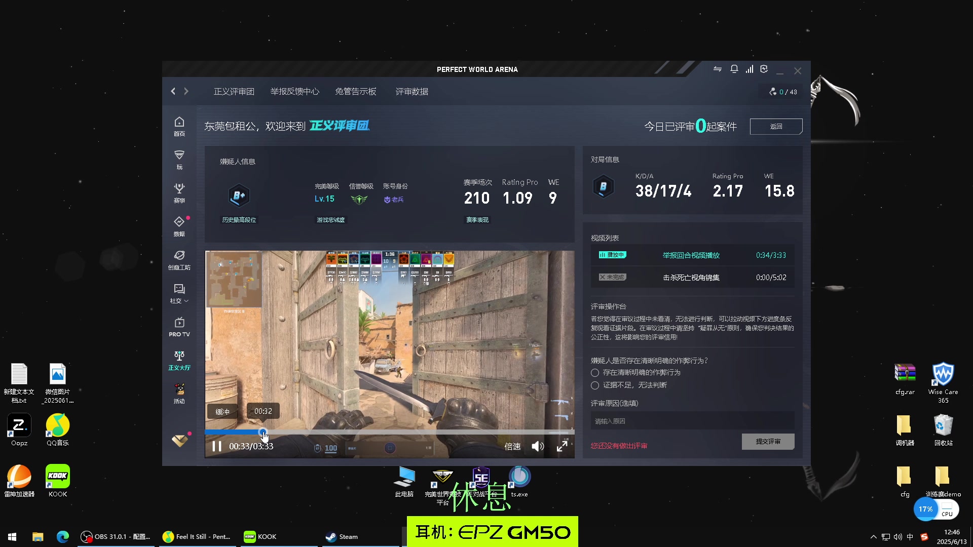
Task: Open the taskbar clock showing 12:46
Action: click(952, 537)
